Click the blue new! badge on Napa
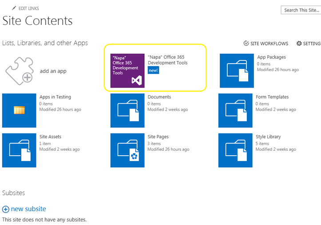The width and height of the screenshot is (321, 225). tap(153, 70)
